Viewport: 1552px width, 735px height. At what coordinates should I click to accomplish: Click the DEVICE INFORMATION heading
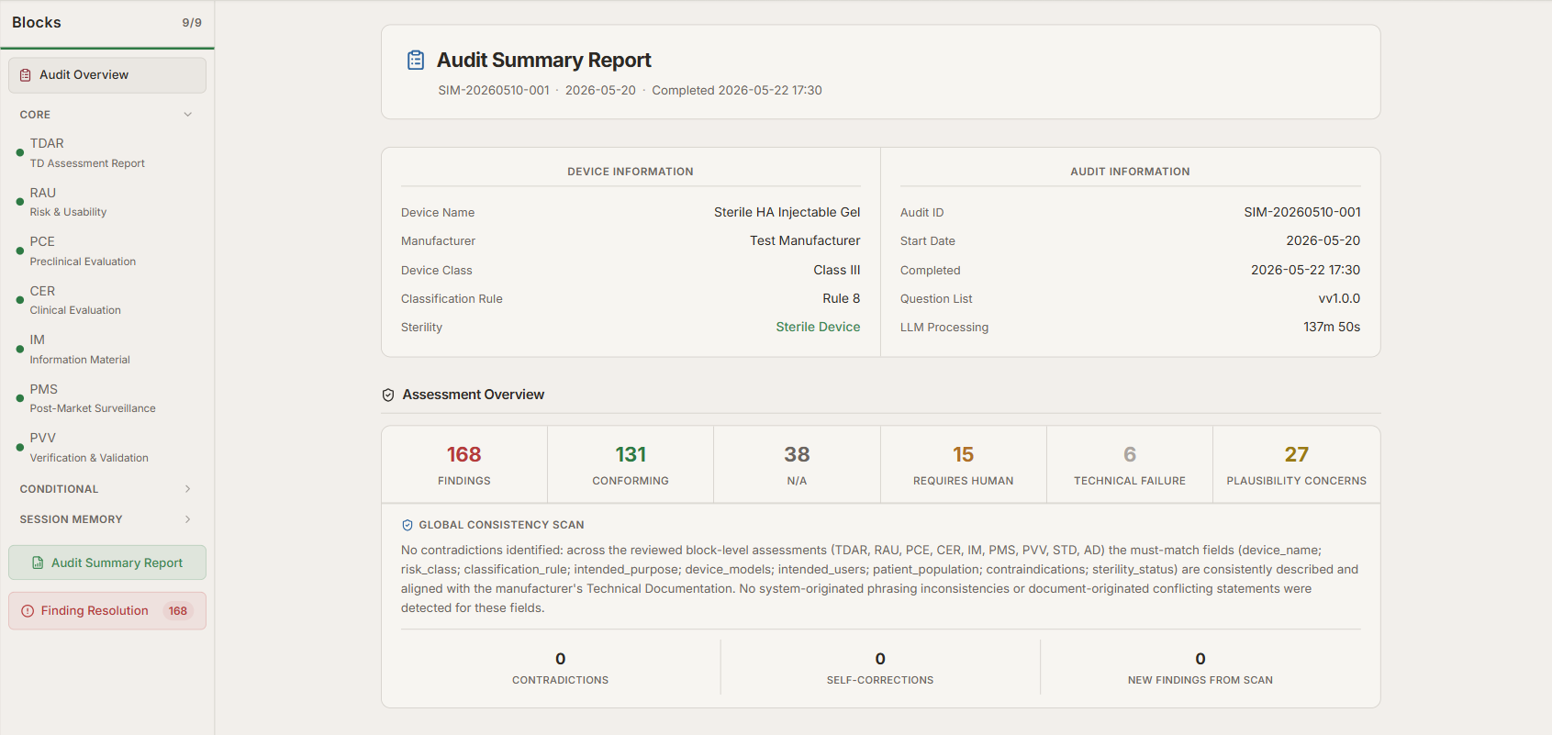(x=631, y=172)
